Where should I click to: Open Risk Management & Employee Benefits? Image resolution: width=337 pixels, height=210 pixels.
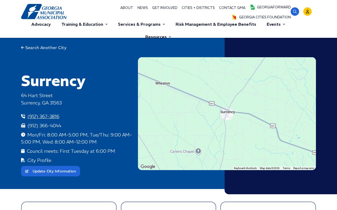[216, 24]
